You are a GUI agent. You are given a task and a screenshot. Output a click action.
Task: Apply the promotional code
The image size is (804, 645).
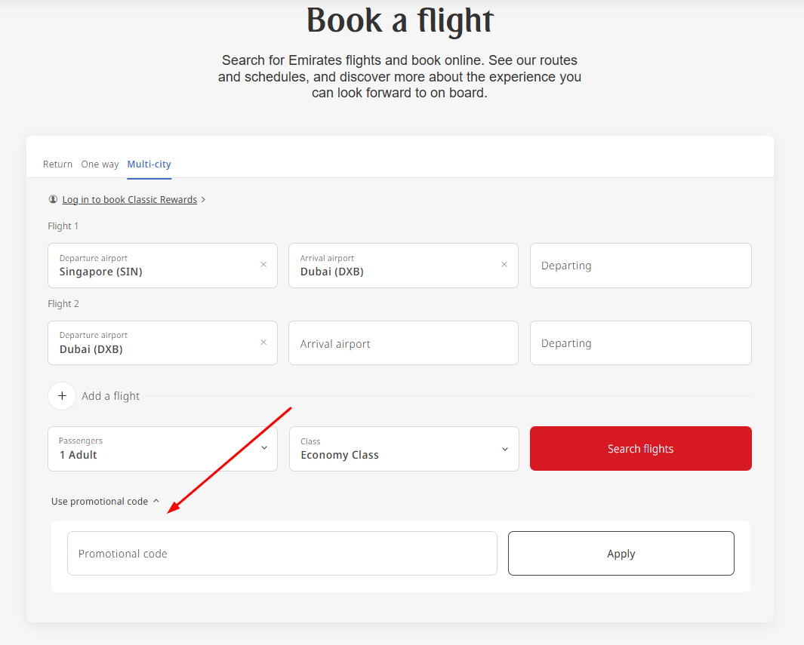tap(621, 554)
